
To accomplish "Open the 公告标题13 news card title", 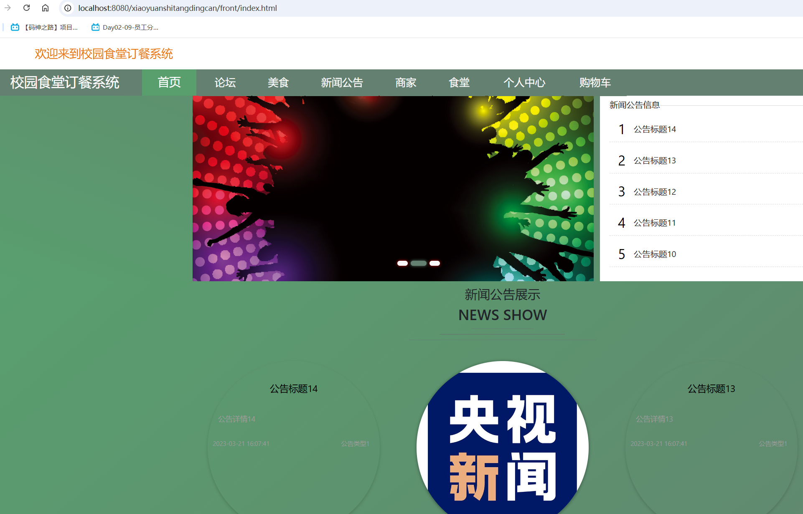I will pyautogui.click(x=712, y=389).
